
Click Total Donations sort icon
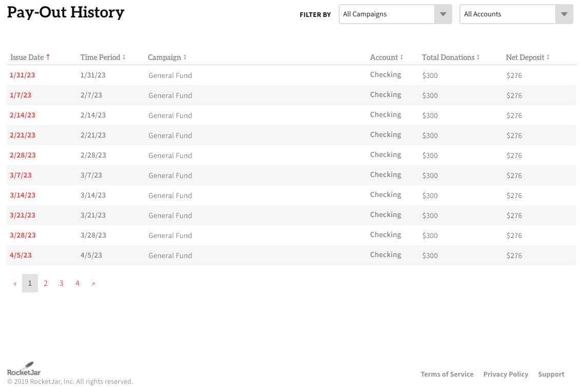(x=478, y=57)
